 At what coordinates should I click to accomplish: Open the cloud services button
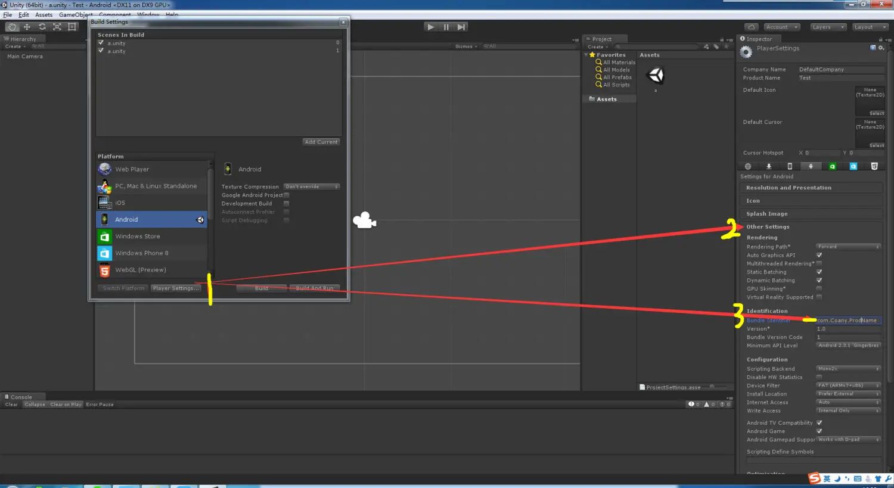pos(752,27)
